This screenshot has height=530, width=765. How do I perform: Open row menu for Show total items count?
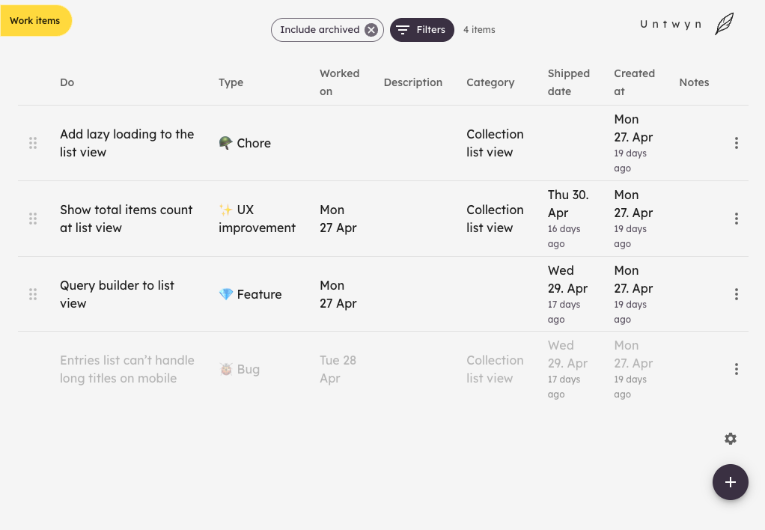coord(737,219)
